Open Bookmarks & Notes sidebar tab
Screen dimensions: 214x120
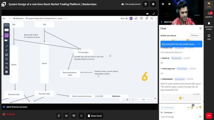coord(209,26)
